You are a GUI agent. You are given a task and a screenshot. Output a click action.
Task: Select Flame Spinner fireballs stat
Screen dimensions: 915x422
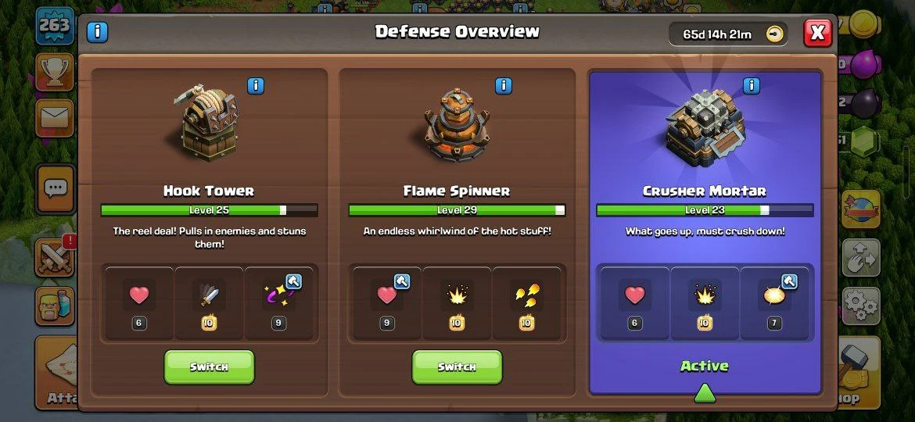527,303
